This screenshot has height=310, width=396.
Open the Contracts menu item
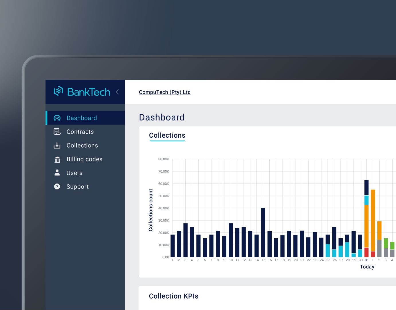pos(85,132)
